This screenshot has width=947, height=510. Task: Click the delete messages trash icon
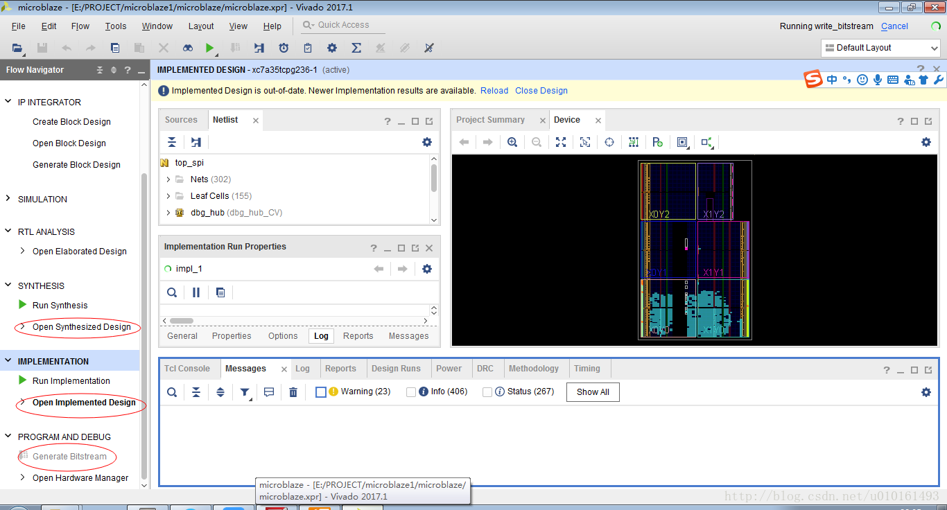pos(293,392)
